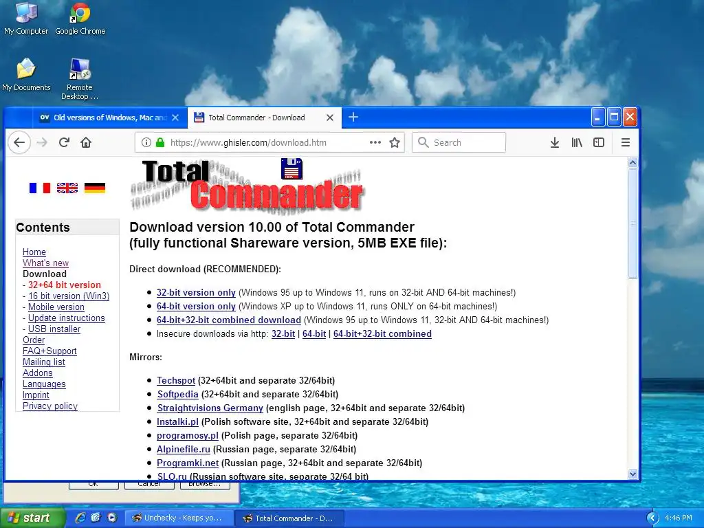Open My Documents desktop folder

26,74
